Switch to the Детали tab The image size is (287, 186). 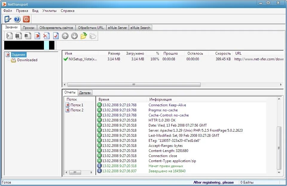click(85, 93)
